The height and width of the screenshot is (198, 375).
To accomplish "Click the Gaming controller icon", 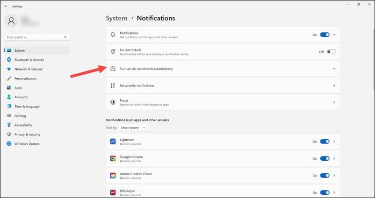I will pyautogui.click(x=9, y=116).
